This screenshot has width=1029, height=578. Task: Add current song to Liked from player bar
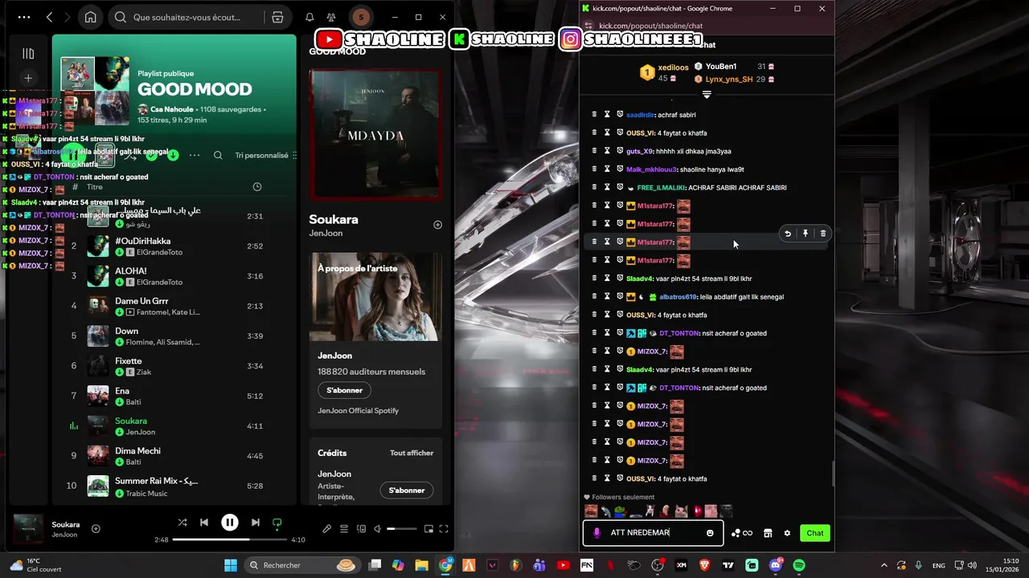pos(96,528)
